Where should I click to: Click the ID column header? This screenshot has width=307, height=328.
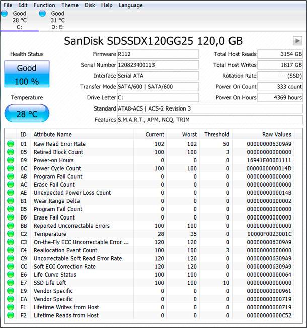point(24,134)
